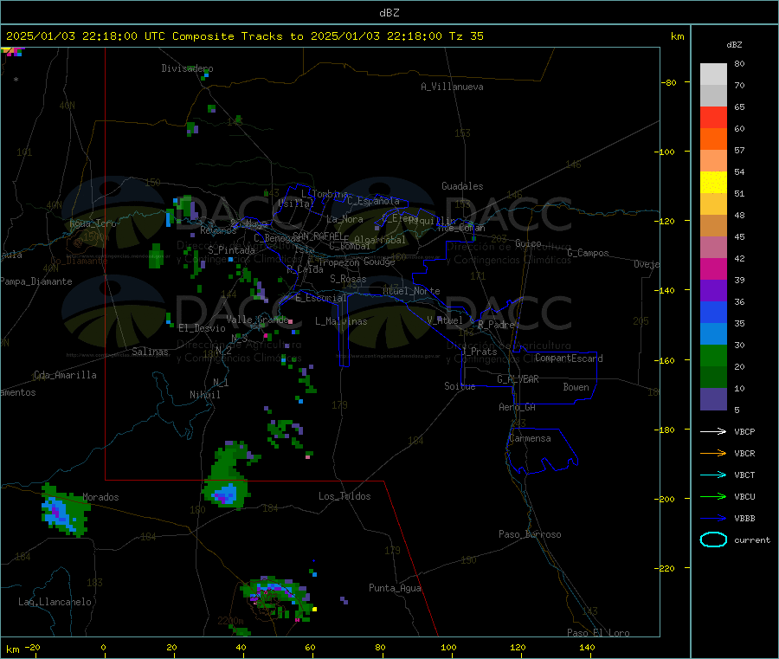Click the A_Villanueva location label
This screenshot has height=659, width=779.
[452, 87]
